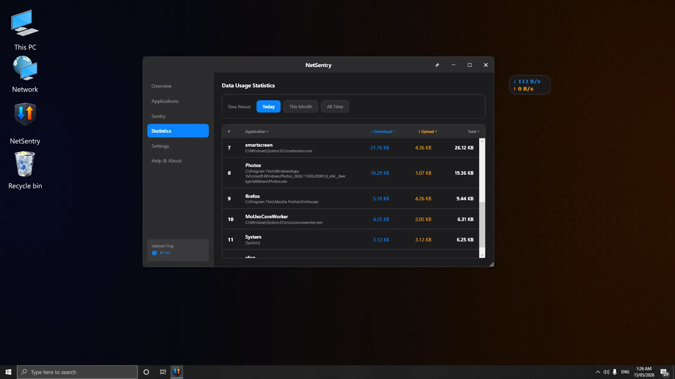Click the taskbar search box
Viewport: 675px width, 379px height.
[x=77, y=372]
